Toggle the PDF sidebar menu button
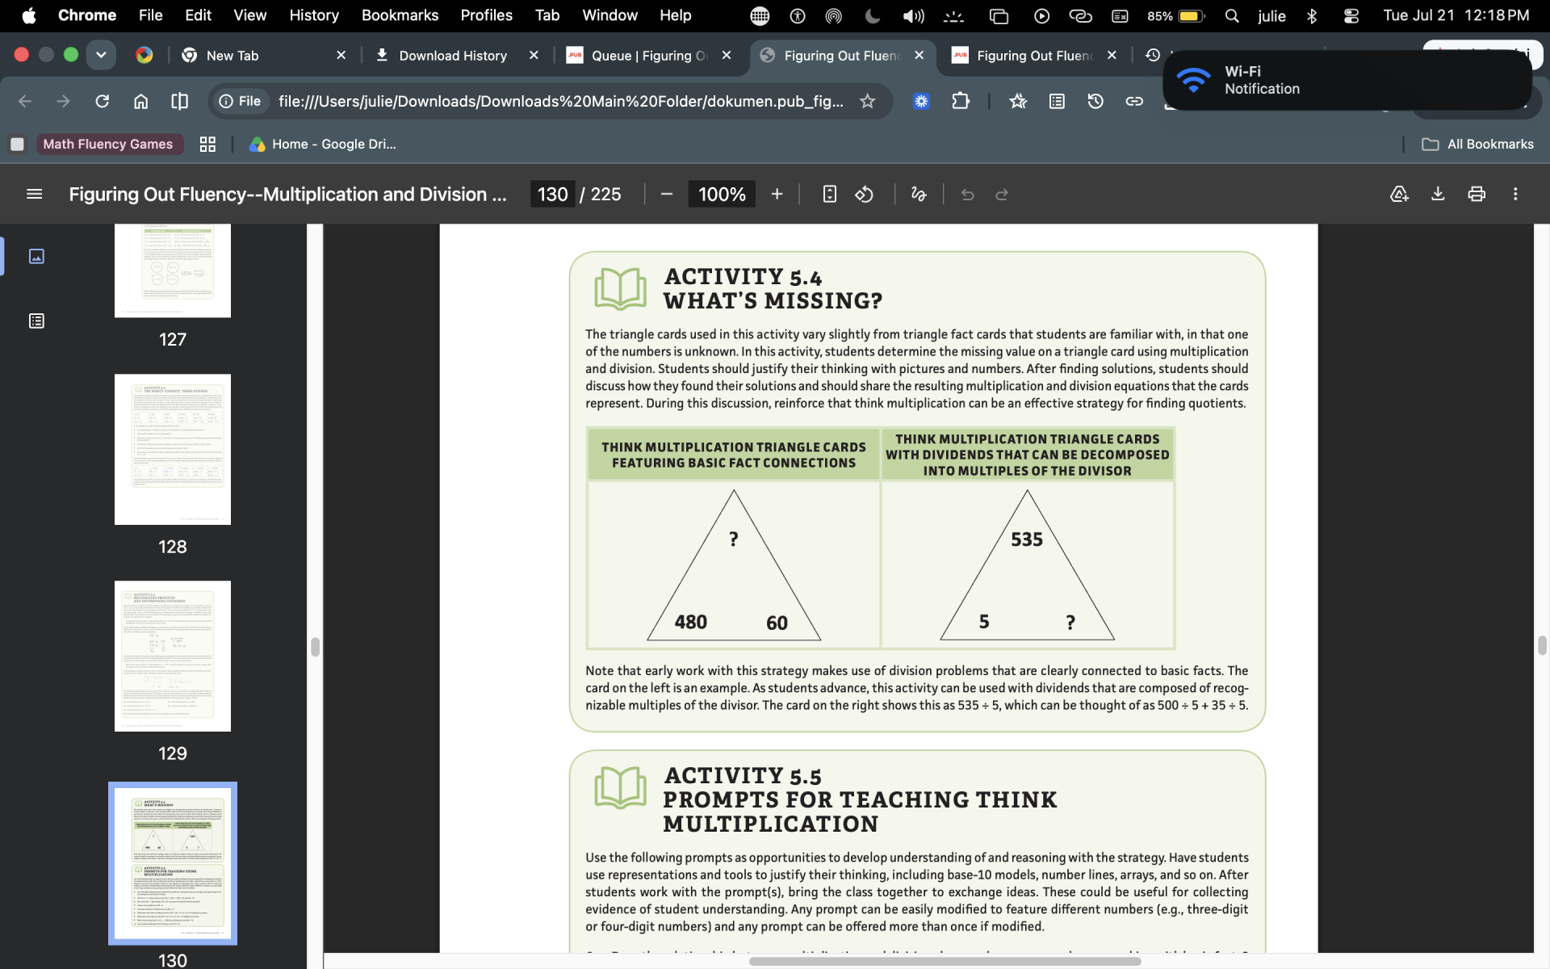Screen dimensions: 1550x969 pos(34,194)
